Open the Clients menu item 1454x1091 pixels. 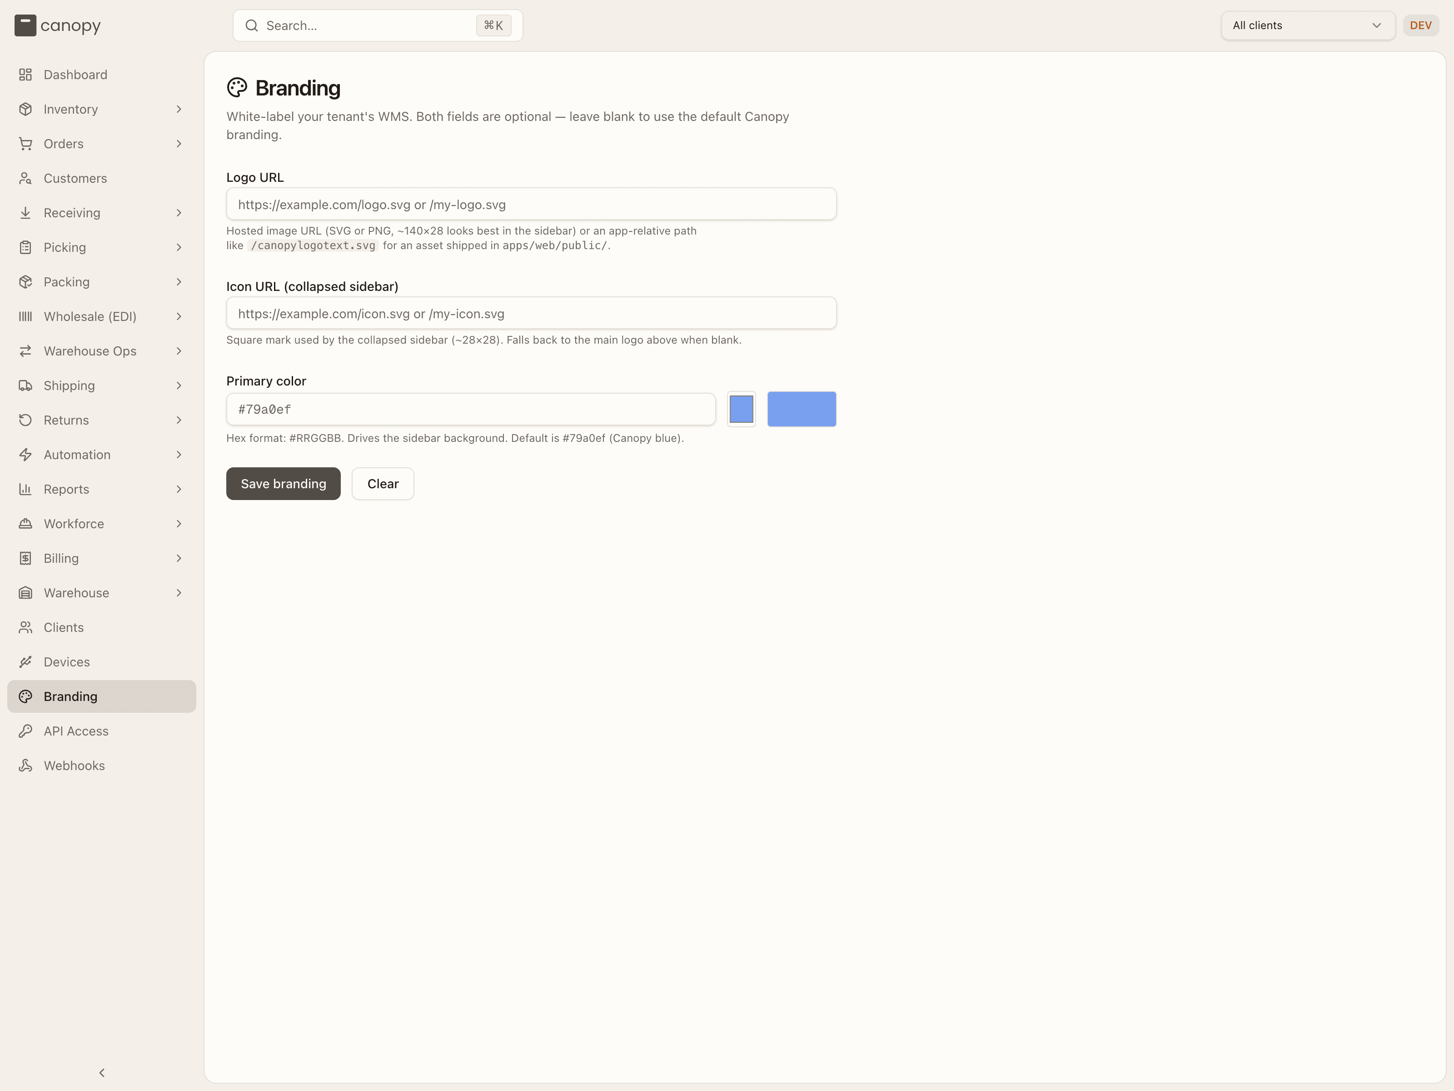102,627
